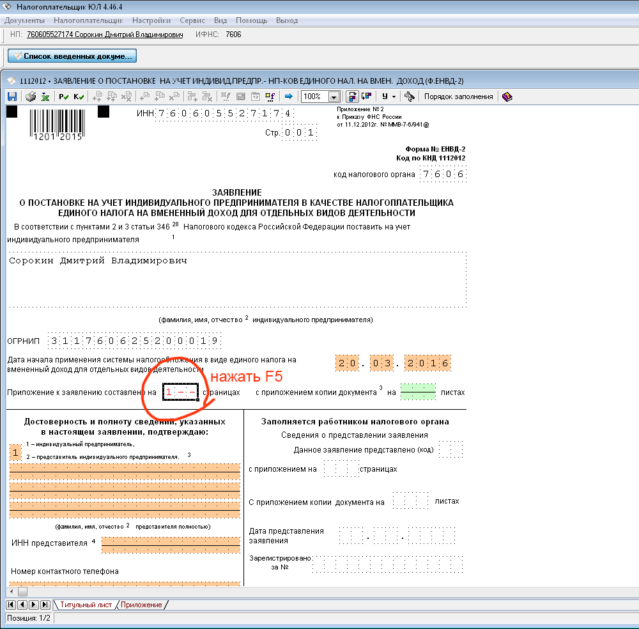This screenshot has height=629, width=639.
Task: Expand the У dropdown arrow in toolbar
Action: point(394,97)
